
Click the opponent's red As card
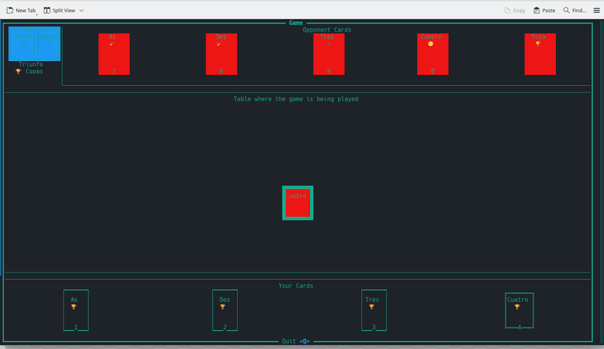pos(114,54)
